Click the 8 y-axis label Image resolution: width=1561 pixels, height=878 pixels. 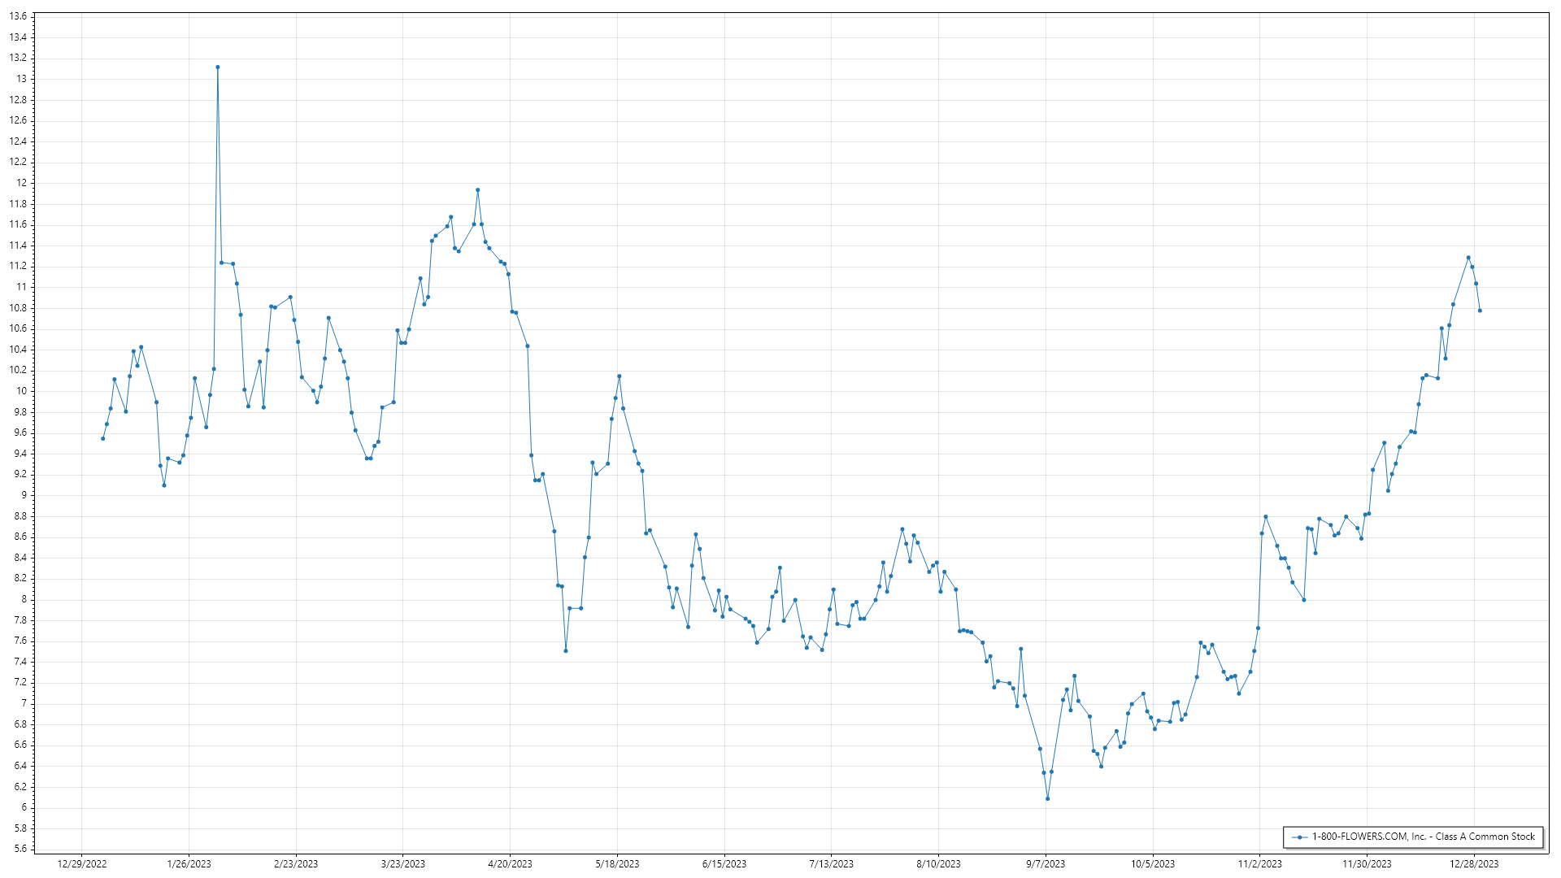(24, 599)
